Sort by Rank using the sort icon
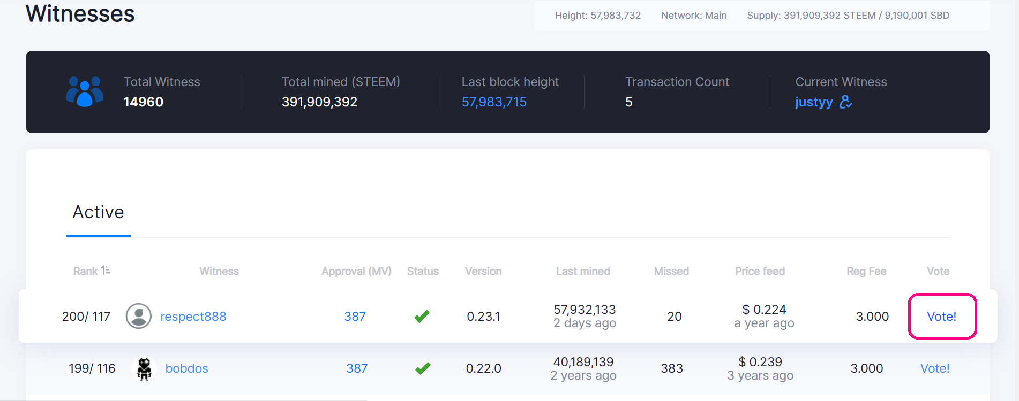1019x401 pixels. point(106,271)
